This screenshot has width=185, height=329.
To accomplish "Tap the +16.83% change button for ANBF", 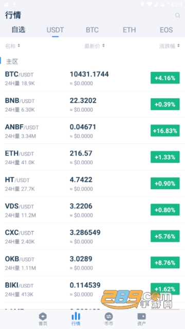I will click(x=165, y=131).
